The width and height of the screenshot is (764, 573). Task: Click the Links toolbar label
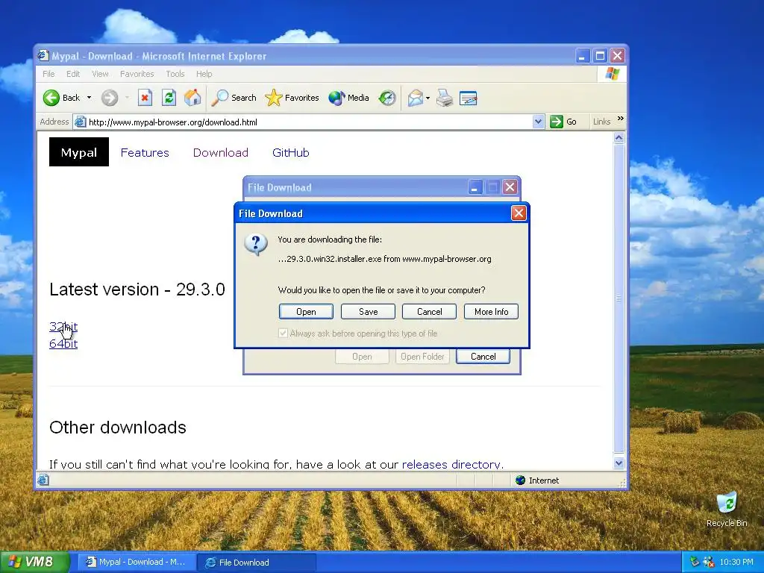[602, 122]
